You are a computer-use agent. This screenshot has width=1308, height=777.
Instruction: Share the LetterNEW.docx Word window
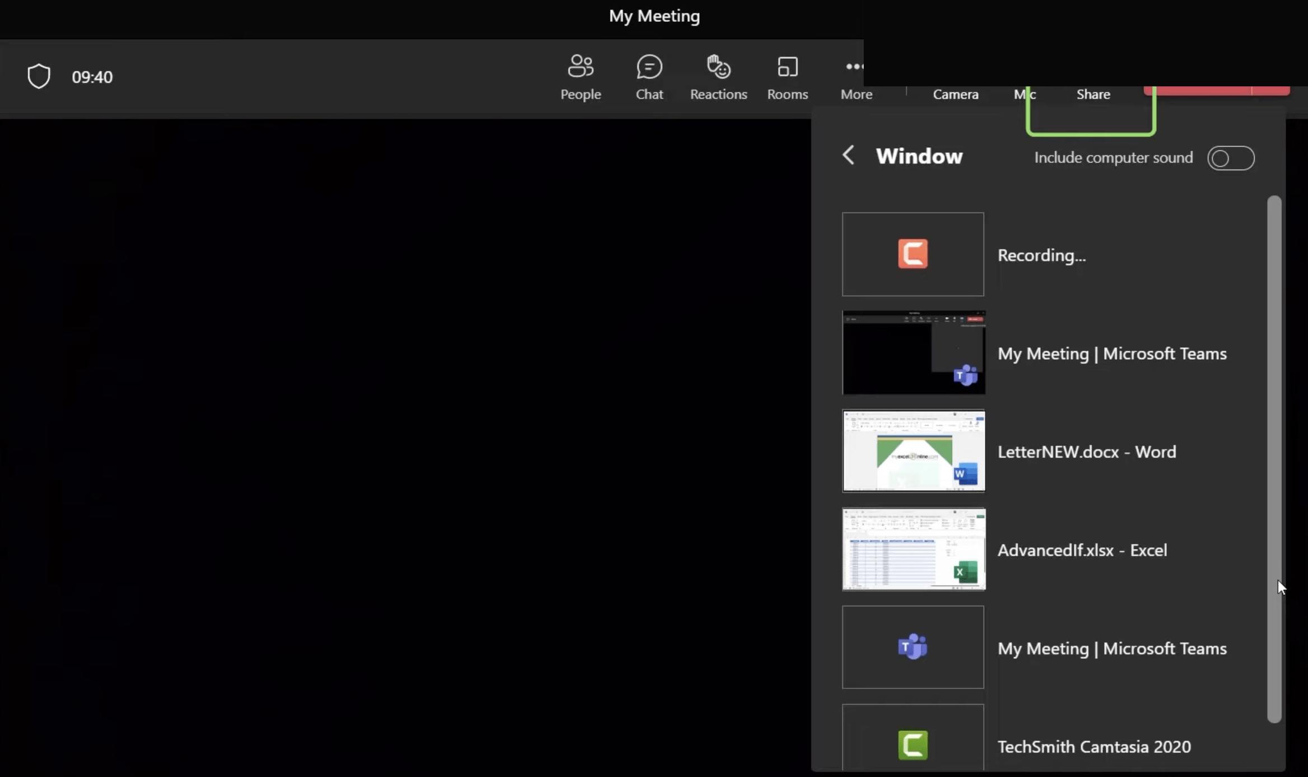[913, 451]
